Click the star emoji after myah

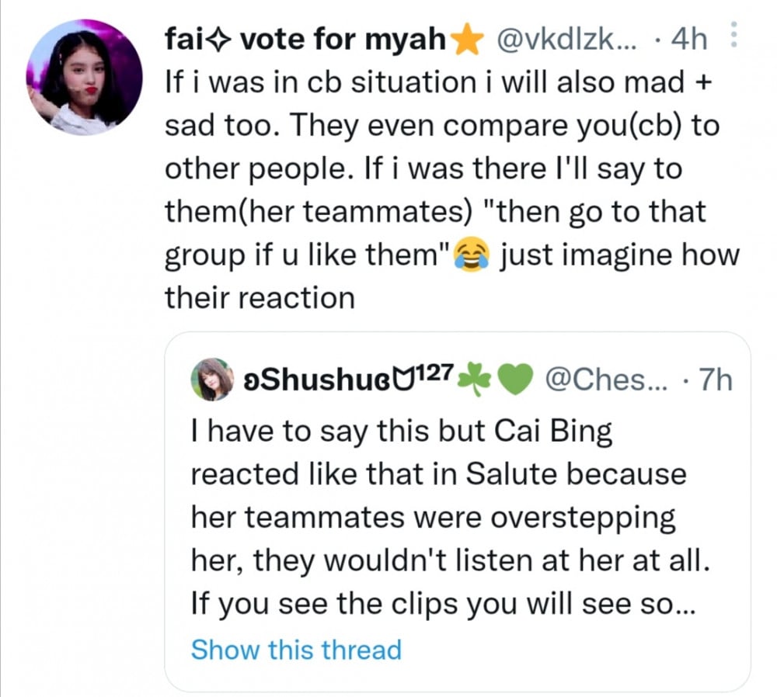466,40
